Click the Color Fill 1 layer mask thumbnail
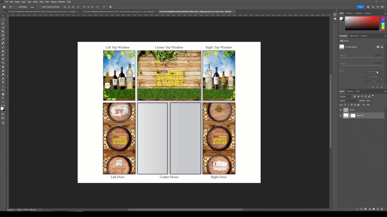The height and width of the screenshot is (217, 387). tap(353, 116)
